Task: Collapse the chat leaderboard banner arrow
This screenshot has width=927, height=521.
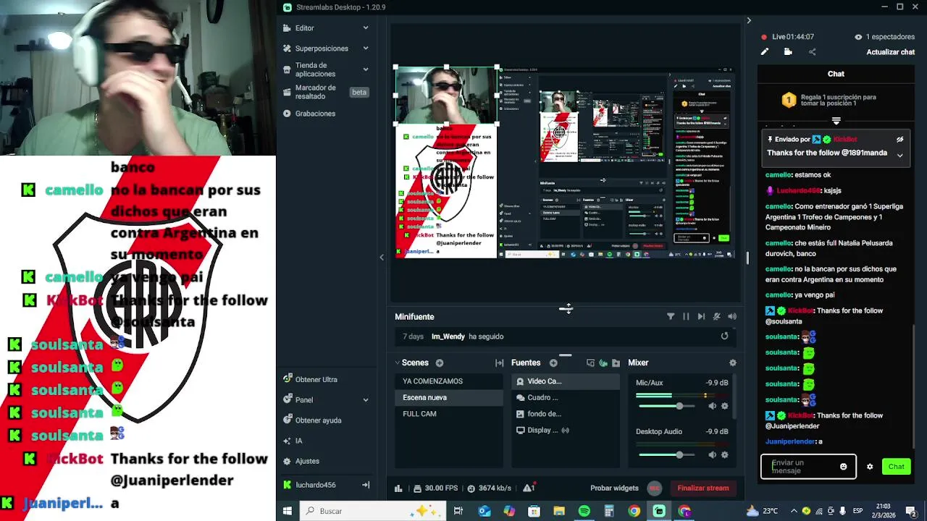Action: tap(836, 122)
